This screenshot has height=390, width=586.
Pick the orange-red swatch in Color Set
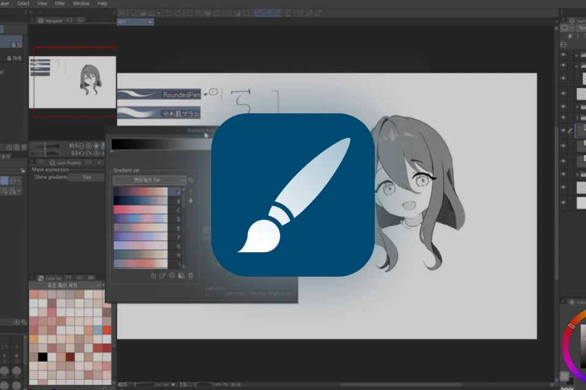click(107, 330)
